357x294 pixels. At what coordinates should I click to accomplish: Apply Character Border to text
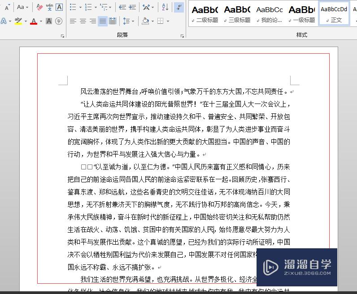(x=59, y=7)
